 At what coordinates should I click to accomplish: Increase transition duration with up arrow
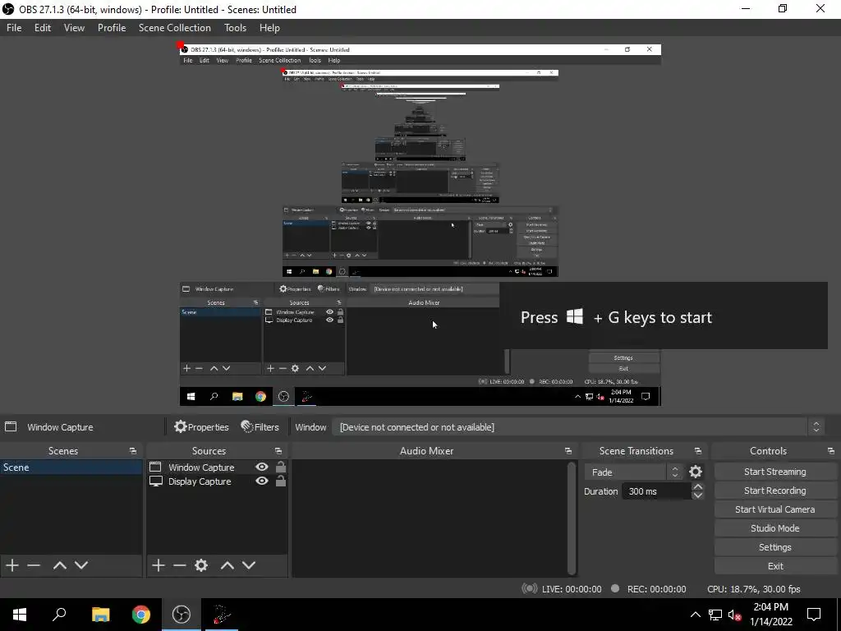point(697,486)
